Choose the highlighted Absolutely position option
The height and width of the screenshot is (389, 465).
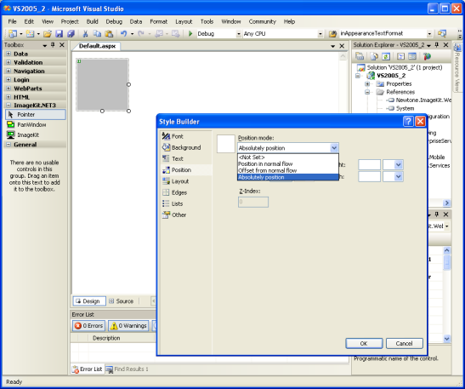click(287, 177)
